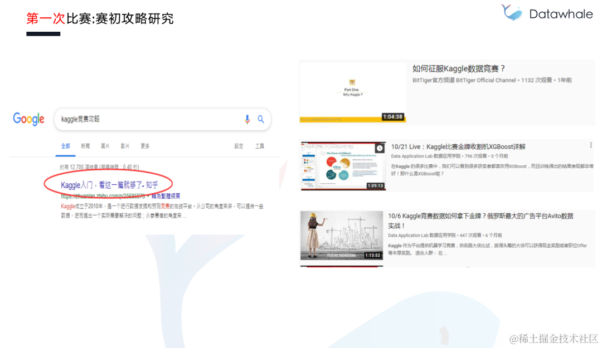Click the microphone voice search icon

point(247,119)
